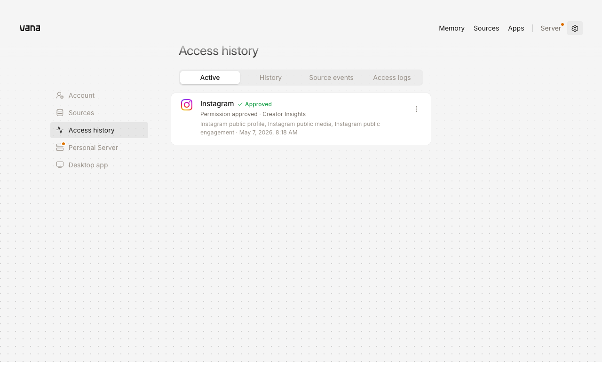Click the Access history pulse icon
Viewport: 602px width, 376px height.
click(x=60, y=130)
